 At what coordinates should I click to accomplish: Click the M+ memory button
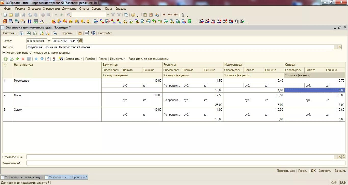(x=170, y=15)
